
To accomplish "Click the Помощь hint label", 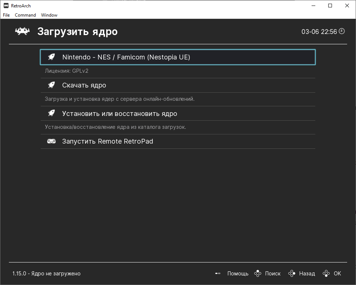I will coord(238,274).
